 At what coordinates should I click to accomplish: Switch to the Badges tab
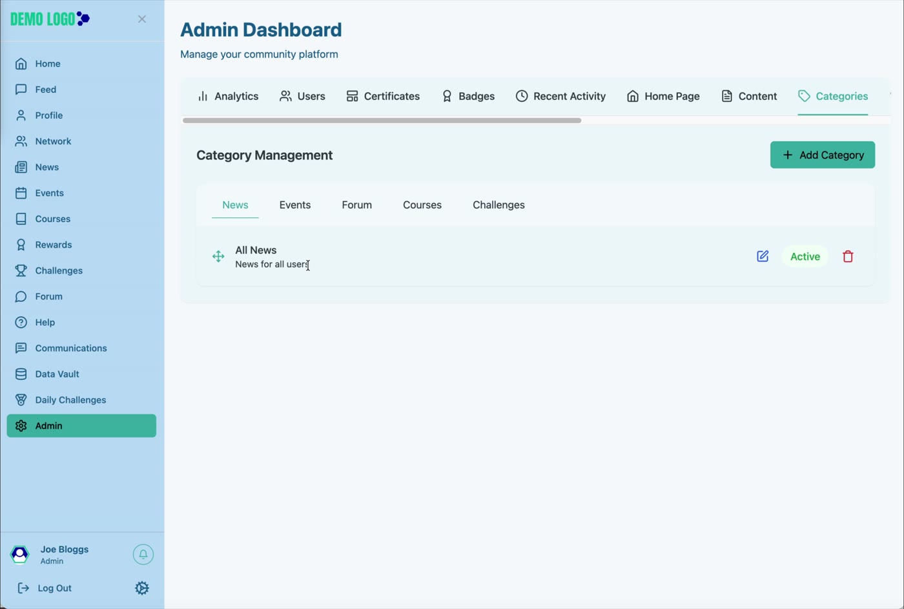468,96
